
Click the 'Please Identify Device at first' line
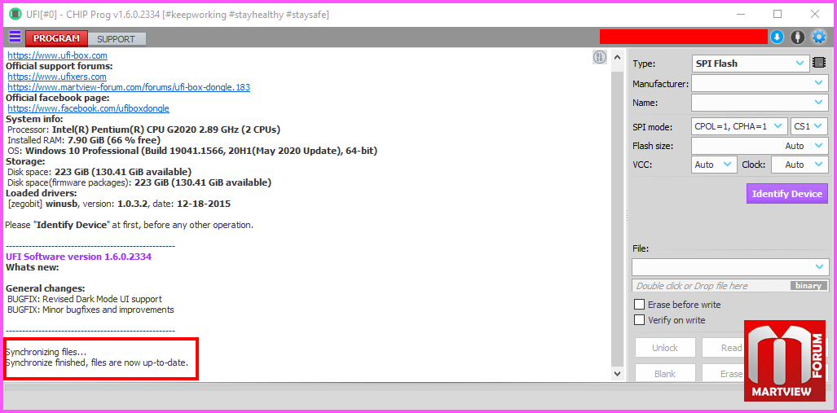point(129,225)
